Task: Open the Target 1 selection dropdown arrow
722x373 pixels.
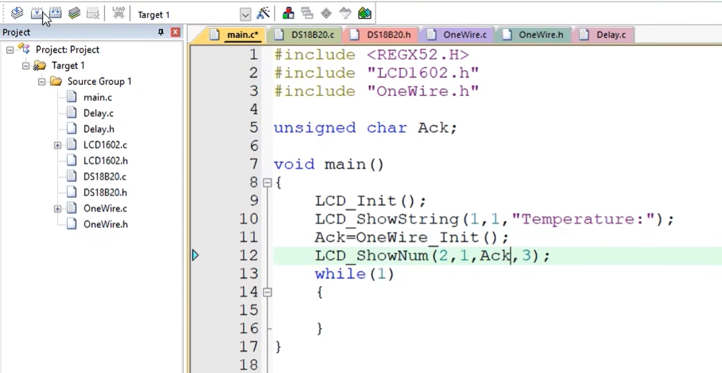Action: tap(245, 15)
